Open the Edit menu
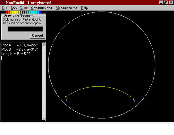 pyautogui.click(x=14, y=8)
